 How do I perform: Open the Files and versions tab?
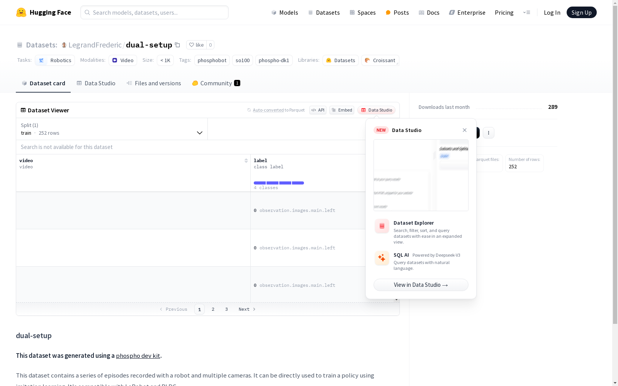tap(154, 83)
